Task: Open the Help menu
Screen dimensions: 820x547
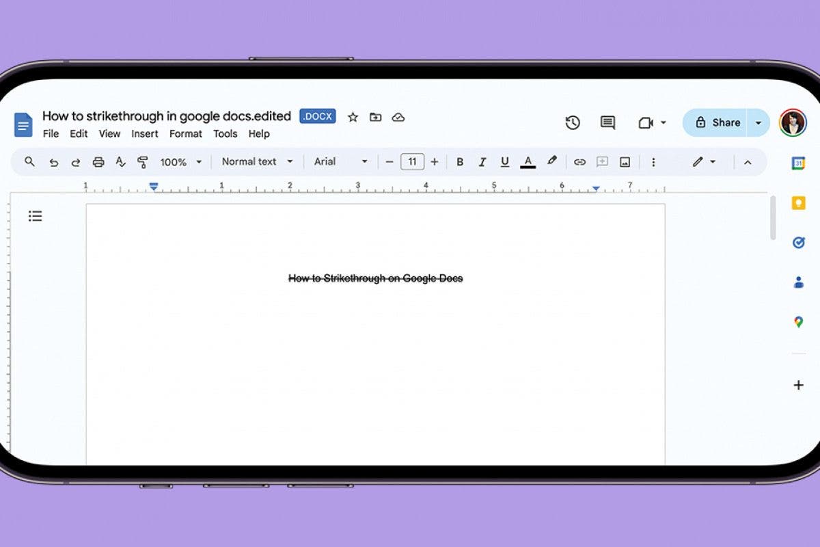Action: (x=259, y=134)
